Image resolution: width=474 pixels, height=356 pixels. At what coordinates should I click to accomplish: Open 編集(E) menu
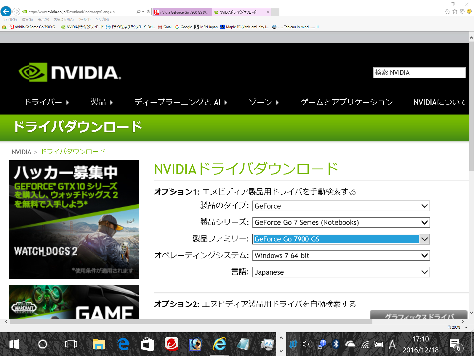(x=27, y=20)
